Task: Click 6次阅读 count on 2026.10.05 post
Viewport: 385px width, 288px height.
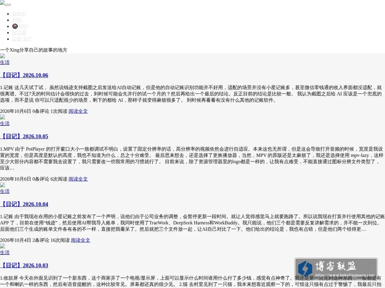Action: click(x=59, y=179)
